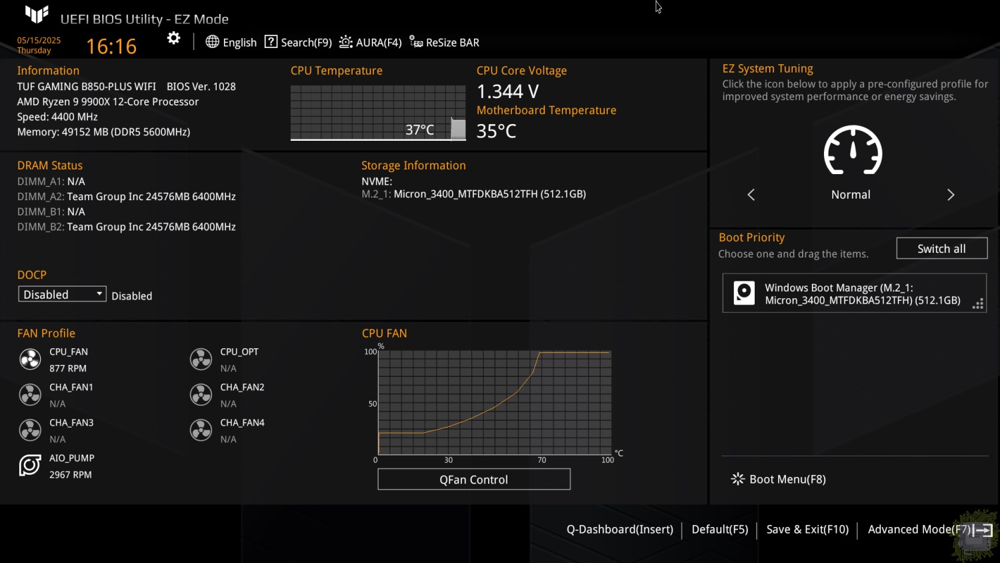Open AURA(F4) settings
Screen dimensions: 1000x563
point(379,43)
